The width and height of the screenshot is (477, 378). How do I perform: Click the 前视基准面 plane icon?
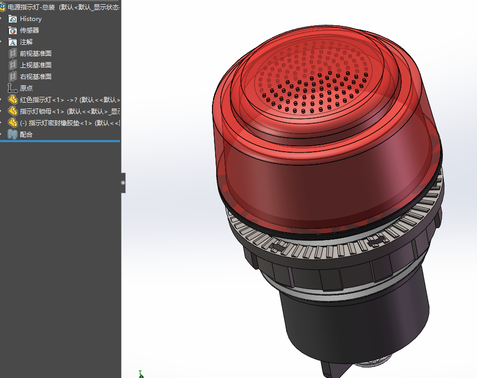pyautogui.click(x=13, y=54)
